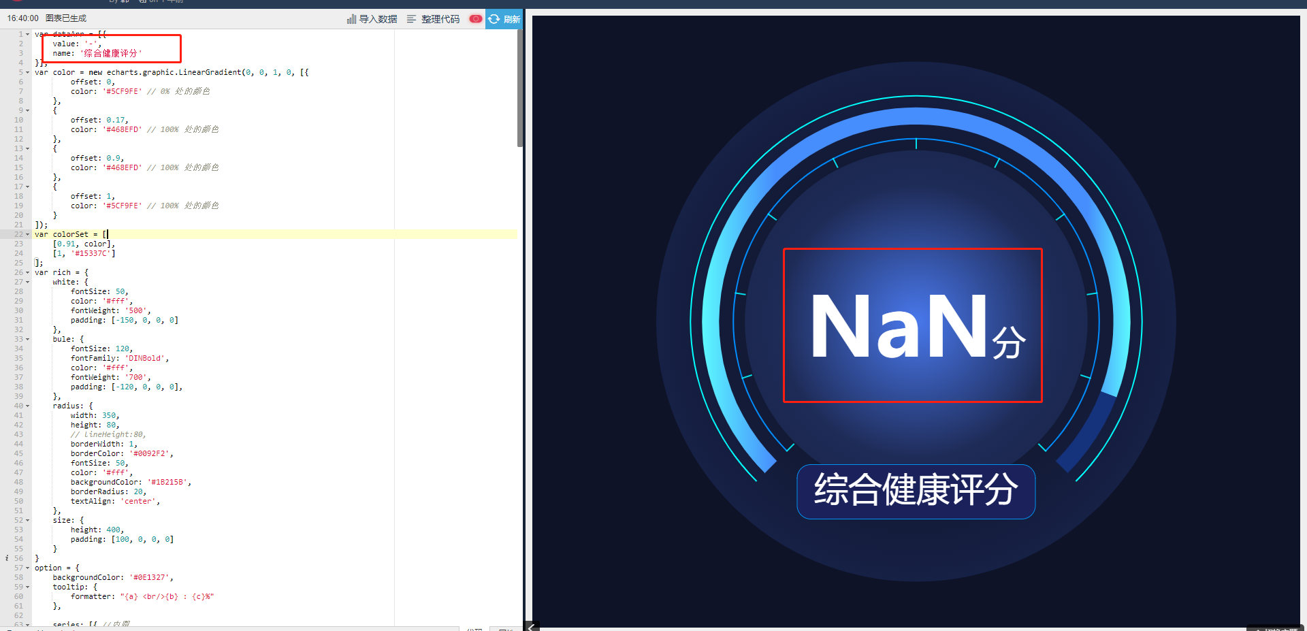This screenshot has height=631, width=1307.
Task: Fold the bule style block at line 33
Action: 27,339
